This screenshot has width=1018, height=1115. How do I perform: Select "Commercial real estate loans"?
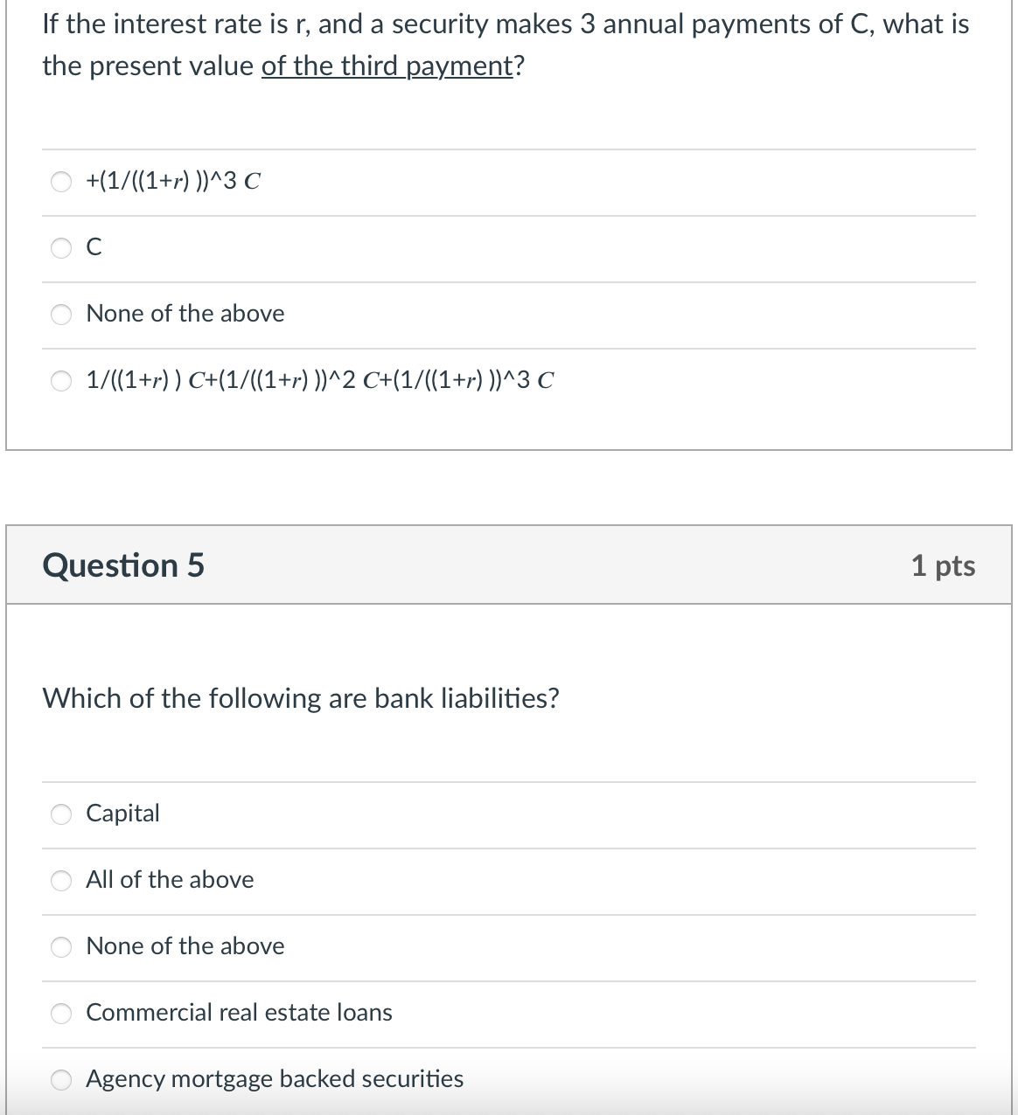pos(61,1014)
